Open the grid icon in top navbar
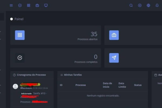The width and height of the screenshot is (162, 108). pyautogui.click(x=29, y=5)
